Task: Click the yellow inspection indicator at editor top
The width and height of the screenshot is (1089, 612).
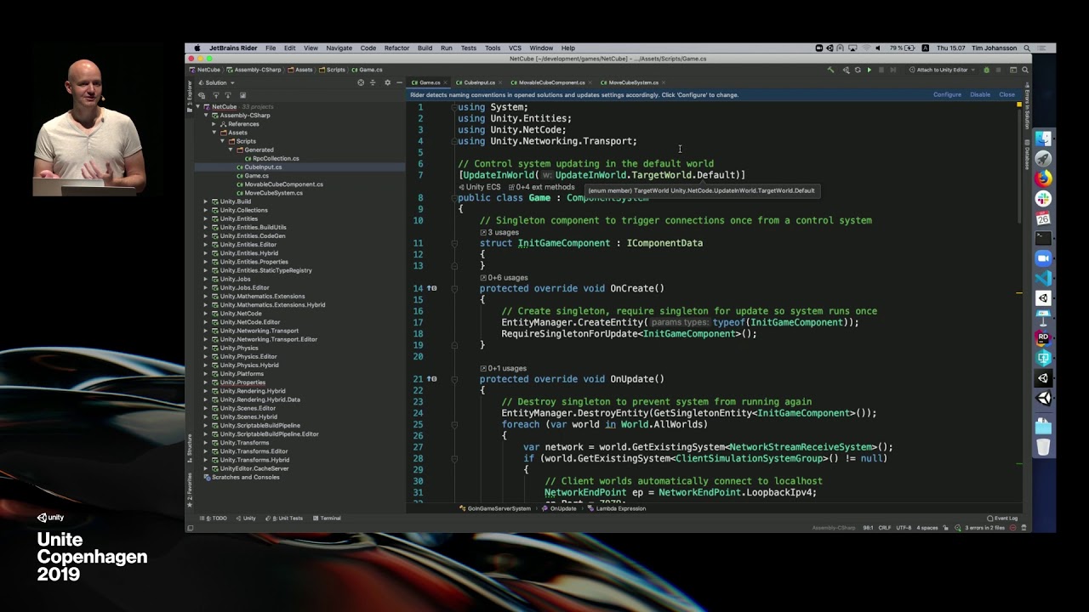Action: pyautogui.click(x=1019, y=105)
